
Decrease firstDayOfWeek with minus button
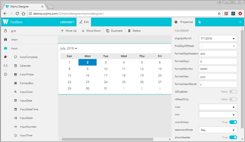click(x=202, y=46)
